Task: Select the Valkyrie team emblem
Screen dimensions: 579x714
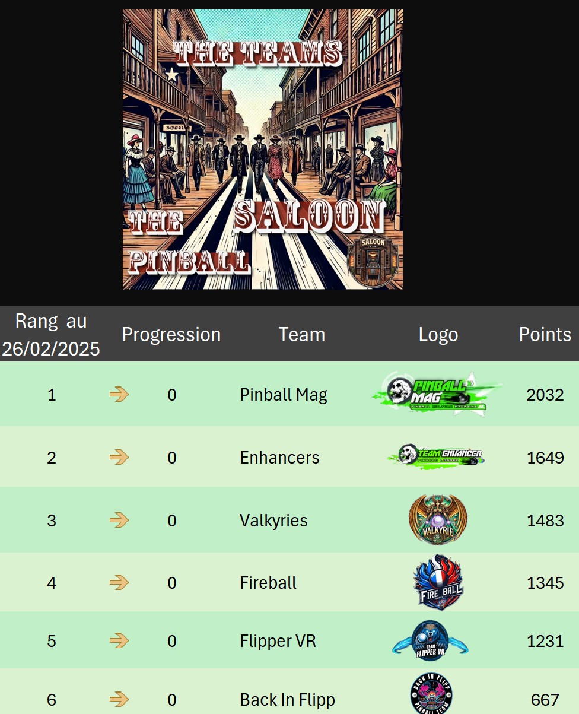Action: click(438, 520)
